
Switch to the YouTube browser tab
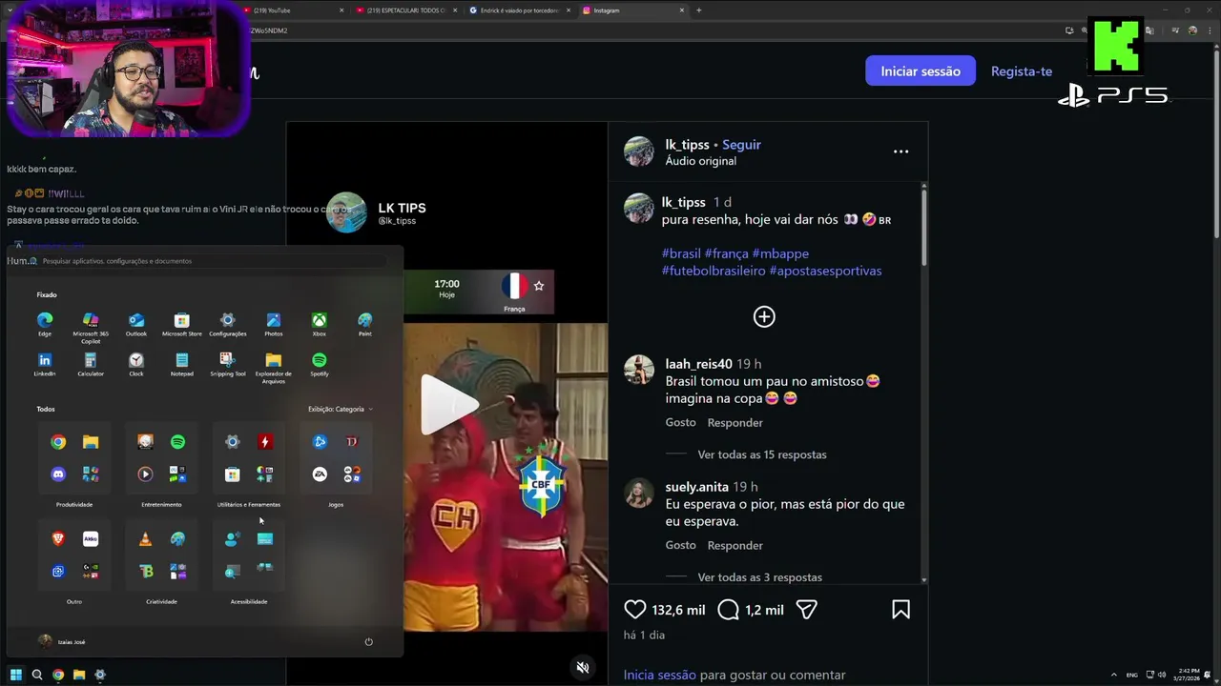tap(291, 10)
